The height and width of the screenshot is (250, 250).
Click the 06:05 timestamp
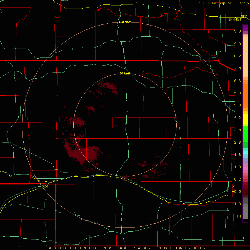point(199,248)
